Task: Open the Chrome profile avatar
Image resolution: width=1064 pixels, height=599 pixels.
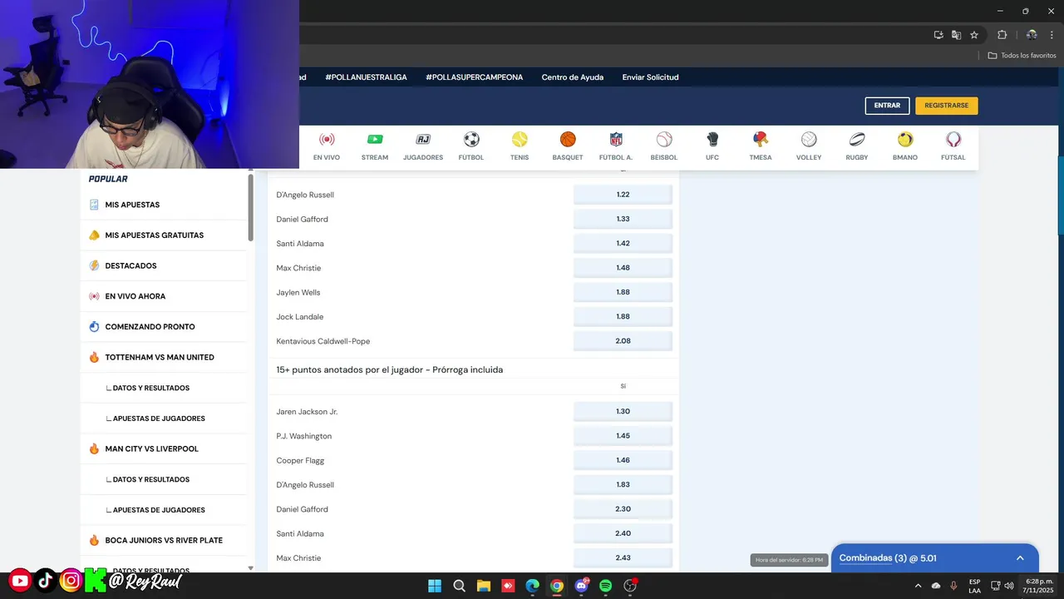Action: 1032,35
